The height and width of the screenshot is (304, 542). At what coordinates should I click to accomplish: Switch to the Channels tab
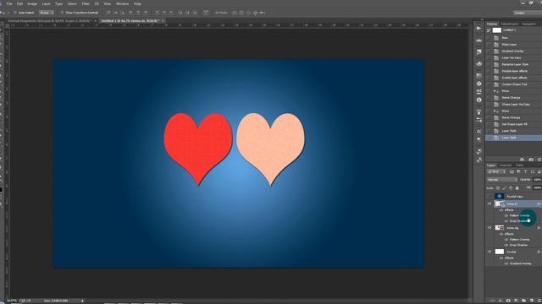tap(505, 166)
